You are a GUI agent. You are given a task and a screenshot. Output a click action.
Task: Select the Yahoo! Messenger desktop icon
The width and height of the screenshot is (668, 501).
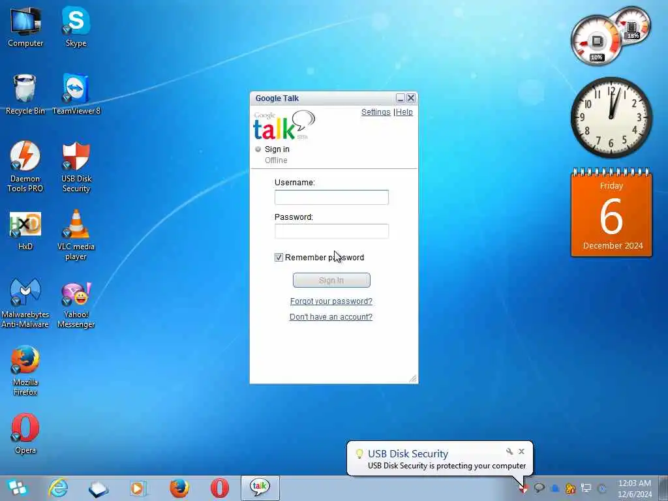coord(76,305)
